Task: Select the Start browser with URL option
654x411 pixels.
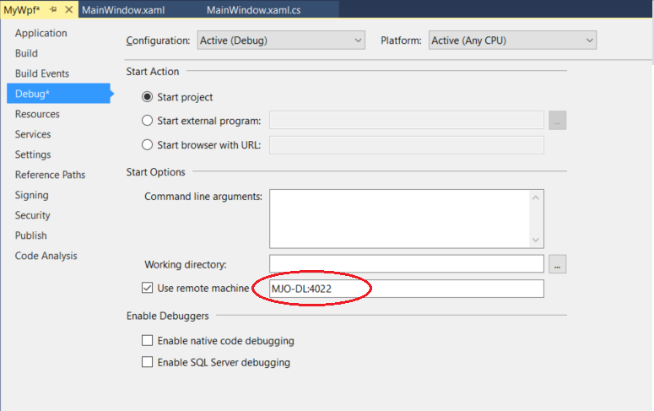Action: 148,144
